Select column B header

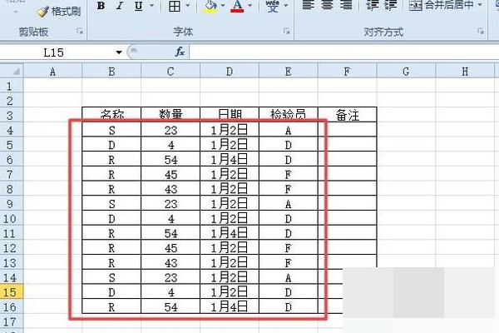pyautogui.click(x=111, y=72)
